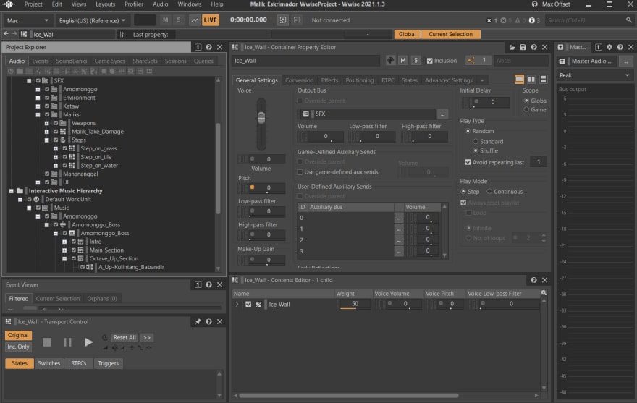The width and height of the screenshot is (637, 403).
Task: Open Project Explorer help icon
Action: [x=208, y=47]
